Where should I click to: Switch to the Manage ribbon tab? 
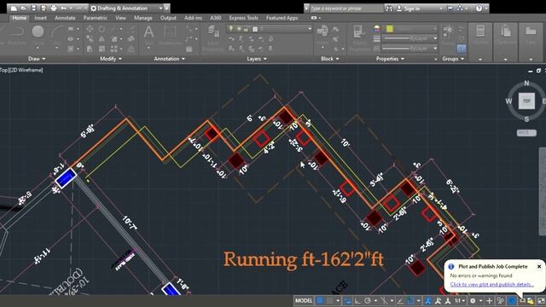[x=142, y=18]
